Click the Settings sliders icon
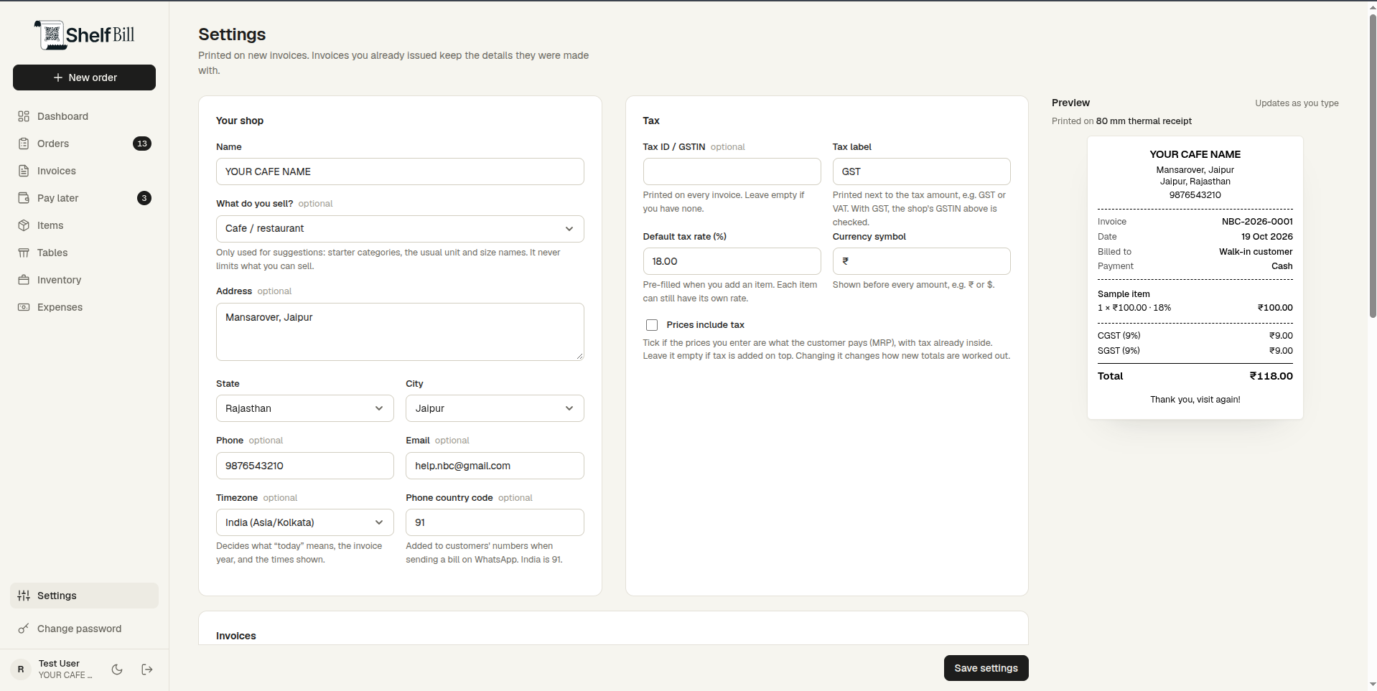The image size is (1377, 691). coord(24,596)
